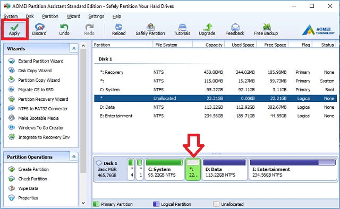The image size is (340, 209).
Task: Click the Logical Partition legend swatch
Action: point(156,204)
